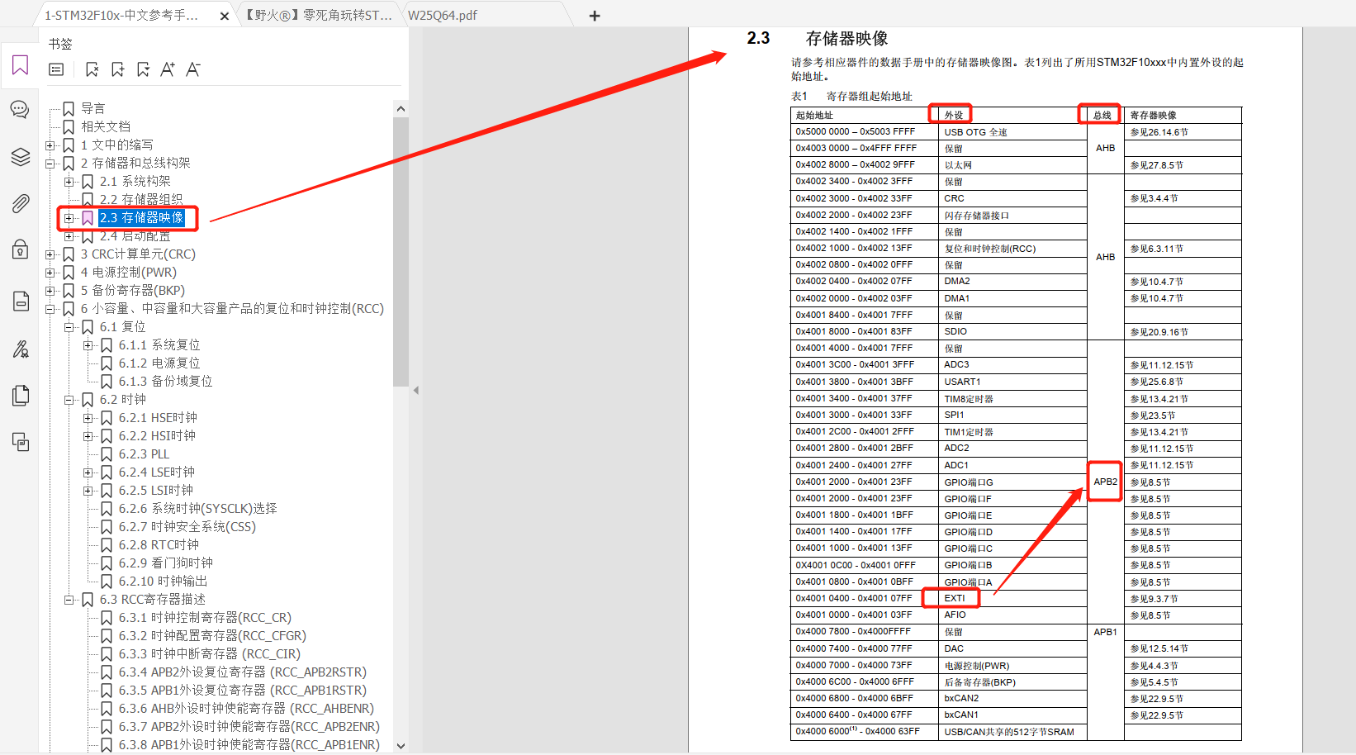Decrease bookmark font size with A-
Image resolution: width=1356 pixels, height=755 pixels.
point(193,69)
